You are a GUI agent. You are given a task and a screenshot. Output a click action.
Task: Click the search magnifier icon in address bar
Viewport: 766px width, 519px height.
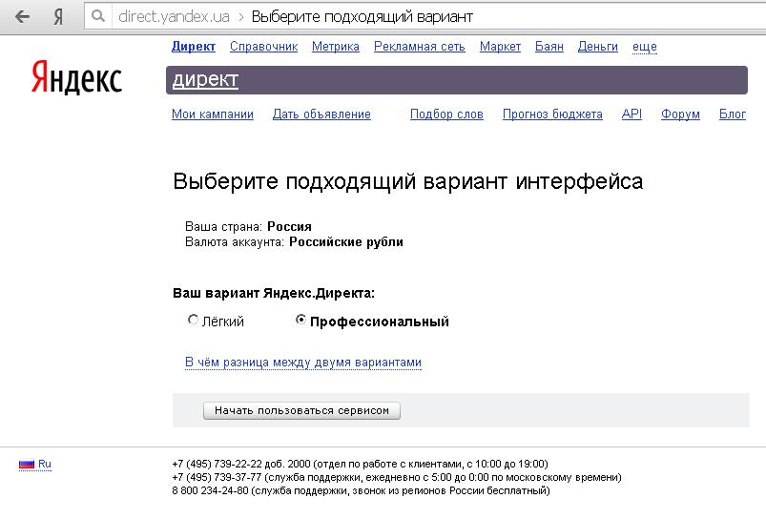coord(98,16)
